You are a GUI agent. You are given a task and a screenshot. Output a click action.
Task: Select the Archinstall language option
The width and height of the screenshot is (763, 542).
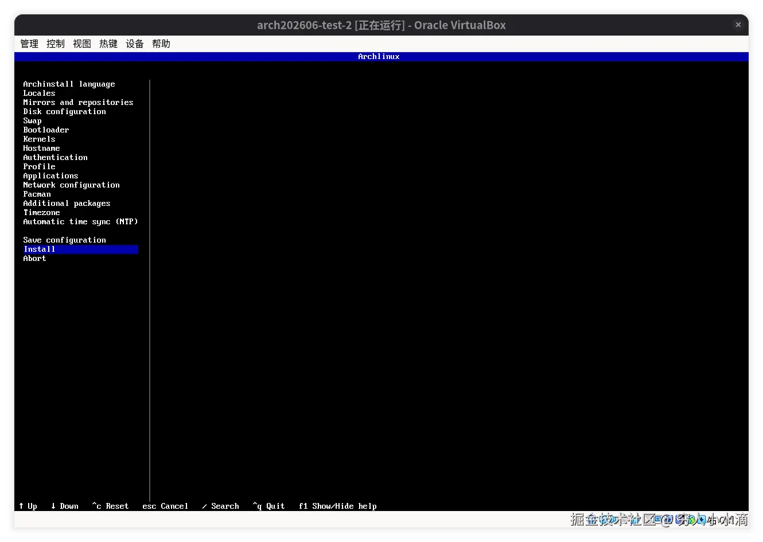pyautogui.click(x=69, y=84)
